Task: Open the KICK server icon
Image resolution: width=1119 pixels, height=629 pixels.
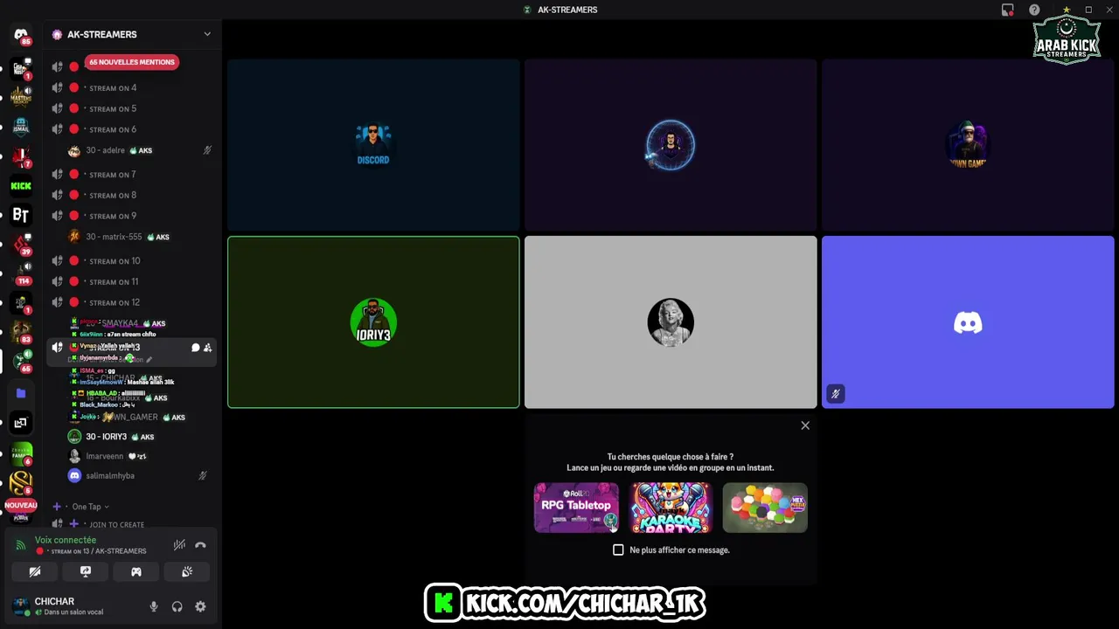Action: [21, 185]
